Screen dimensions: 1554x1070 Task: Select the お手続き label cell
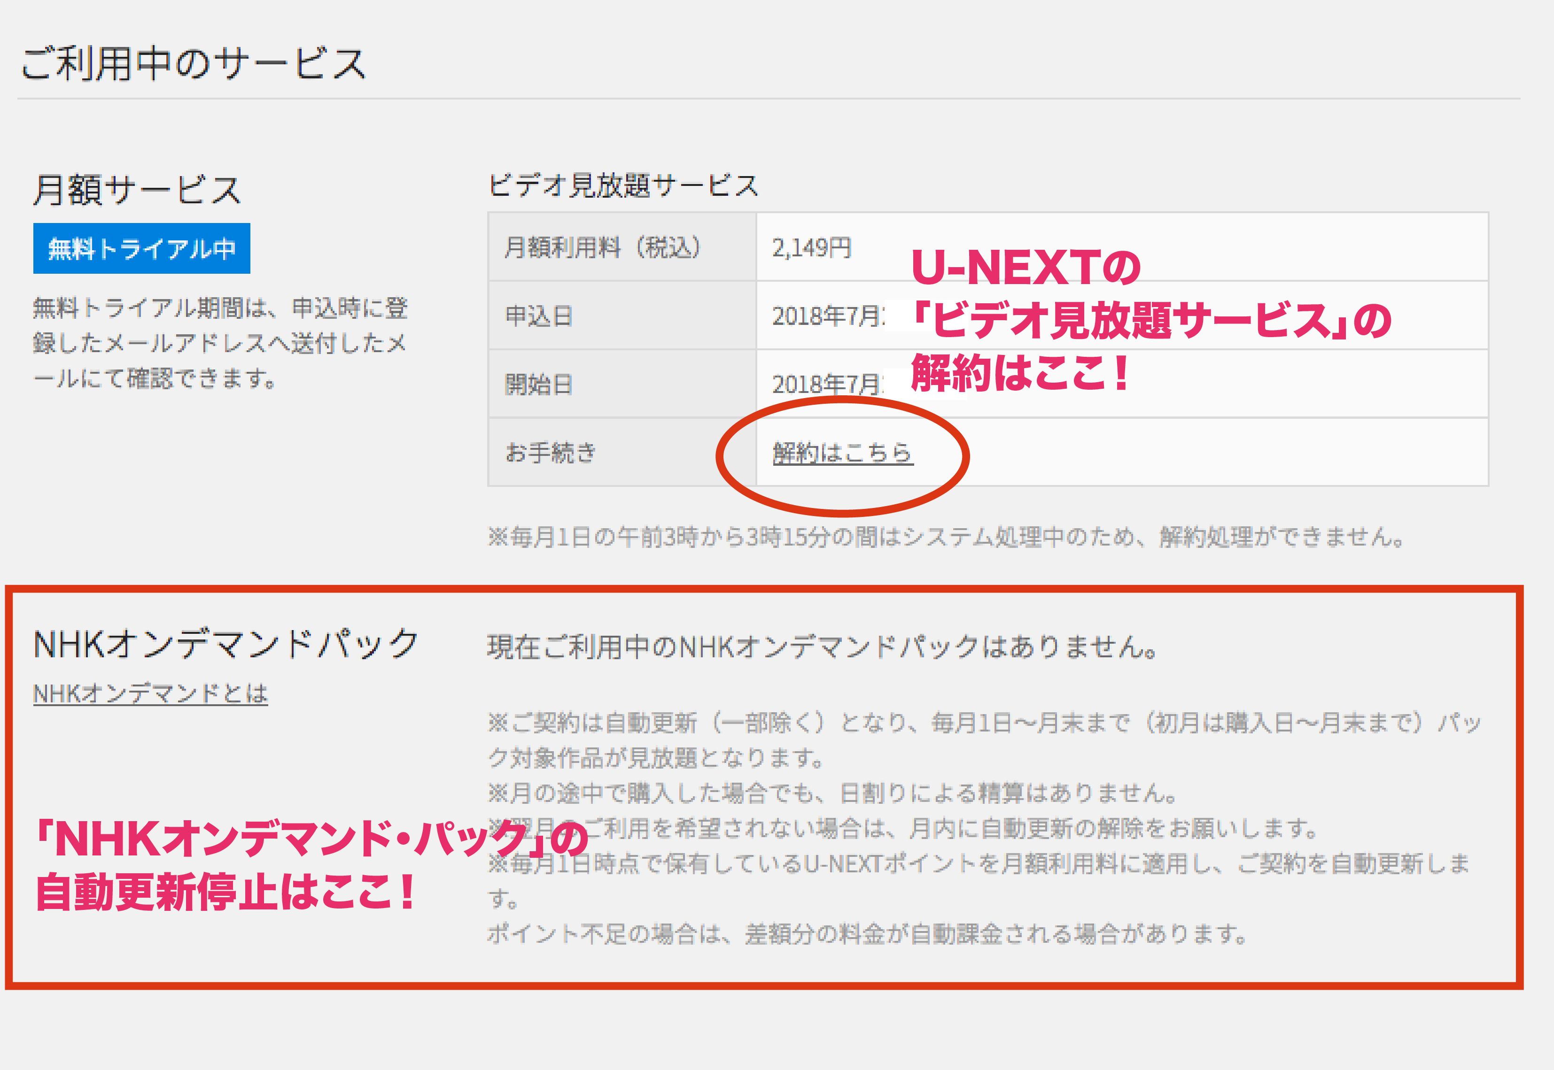(x=622, y=453)
